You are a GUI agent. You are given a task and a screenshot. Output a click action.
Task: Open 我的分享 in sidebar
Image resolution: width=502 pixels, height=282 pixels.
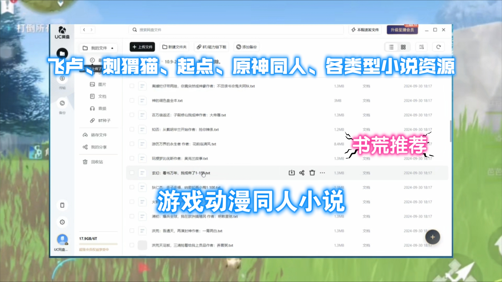tap(95, 147)
